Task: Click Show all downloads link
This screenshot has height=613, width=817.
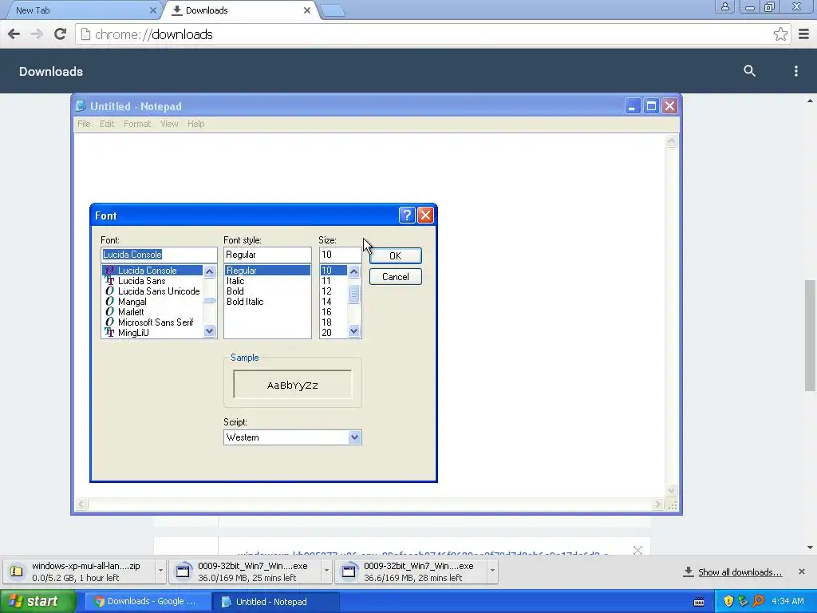Action: (x=740, y=572)
